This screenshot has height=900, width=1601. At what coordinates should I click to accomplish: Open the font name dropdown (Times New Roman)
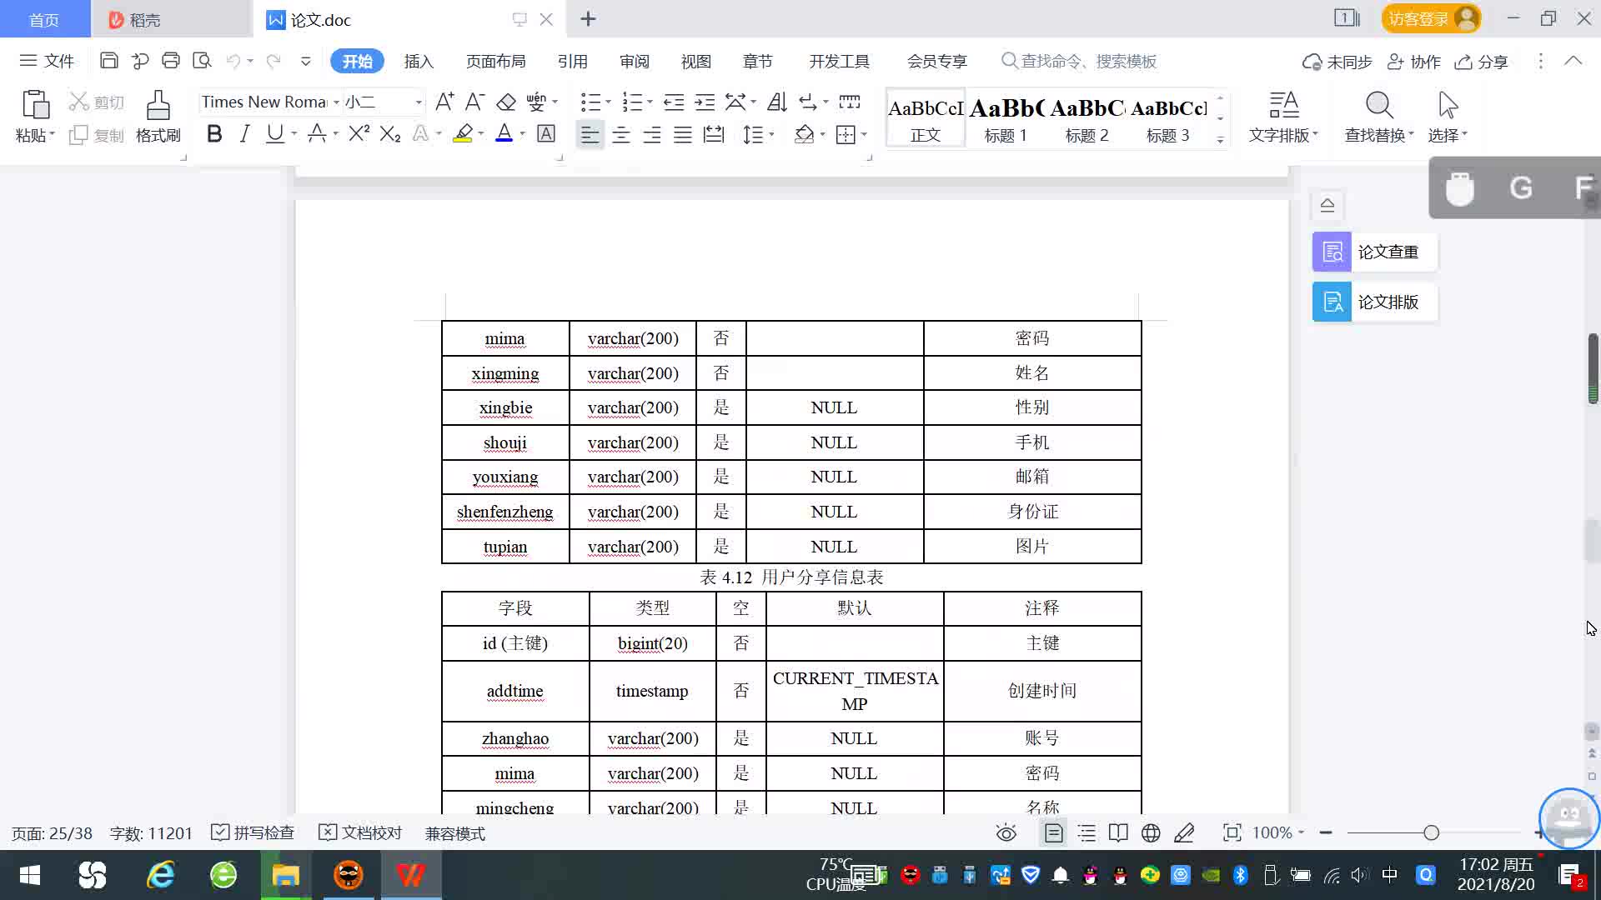pos(336,102)
